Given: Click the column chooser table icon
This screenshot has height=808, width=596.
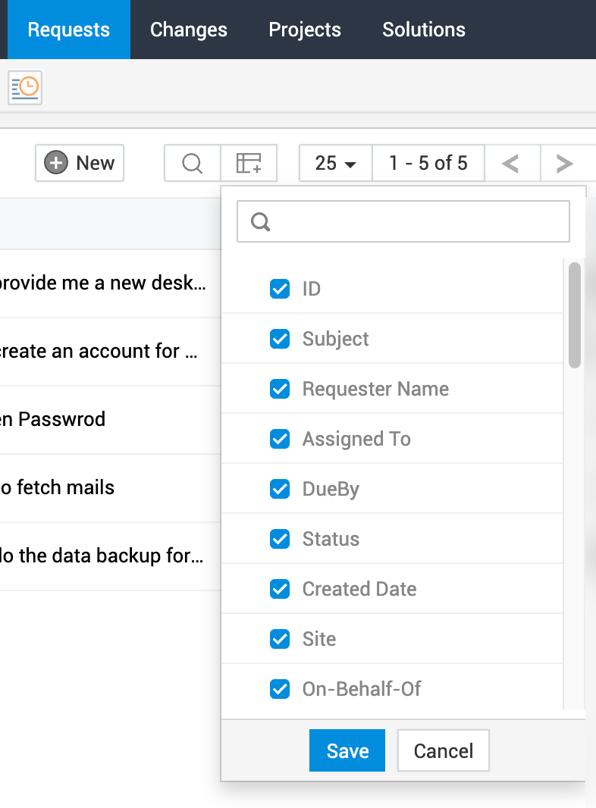Looking at the screenshot, I should [249, 163].
